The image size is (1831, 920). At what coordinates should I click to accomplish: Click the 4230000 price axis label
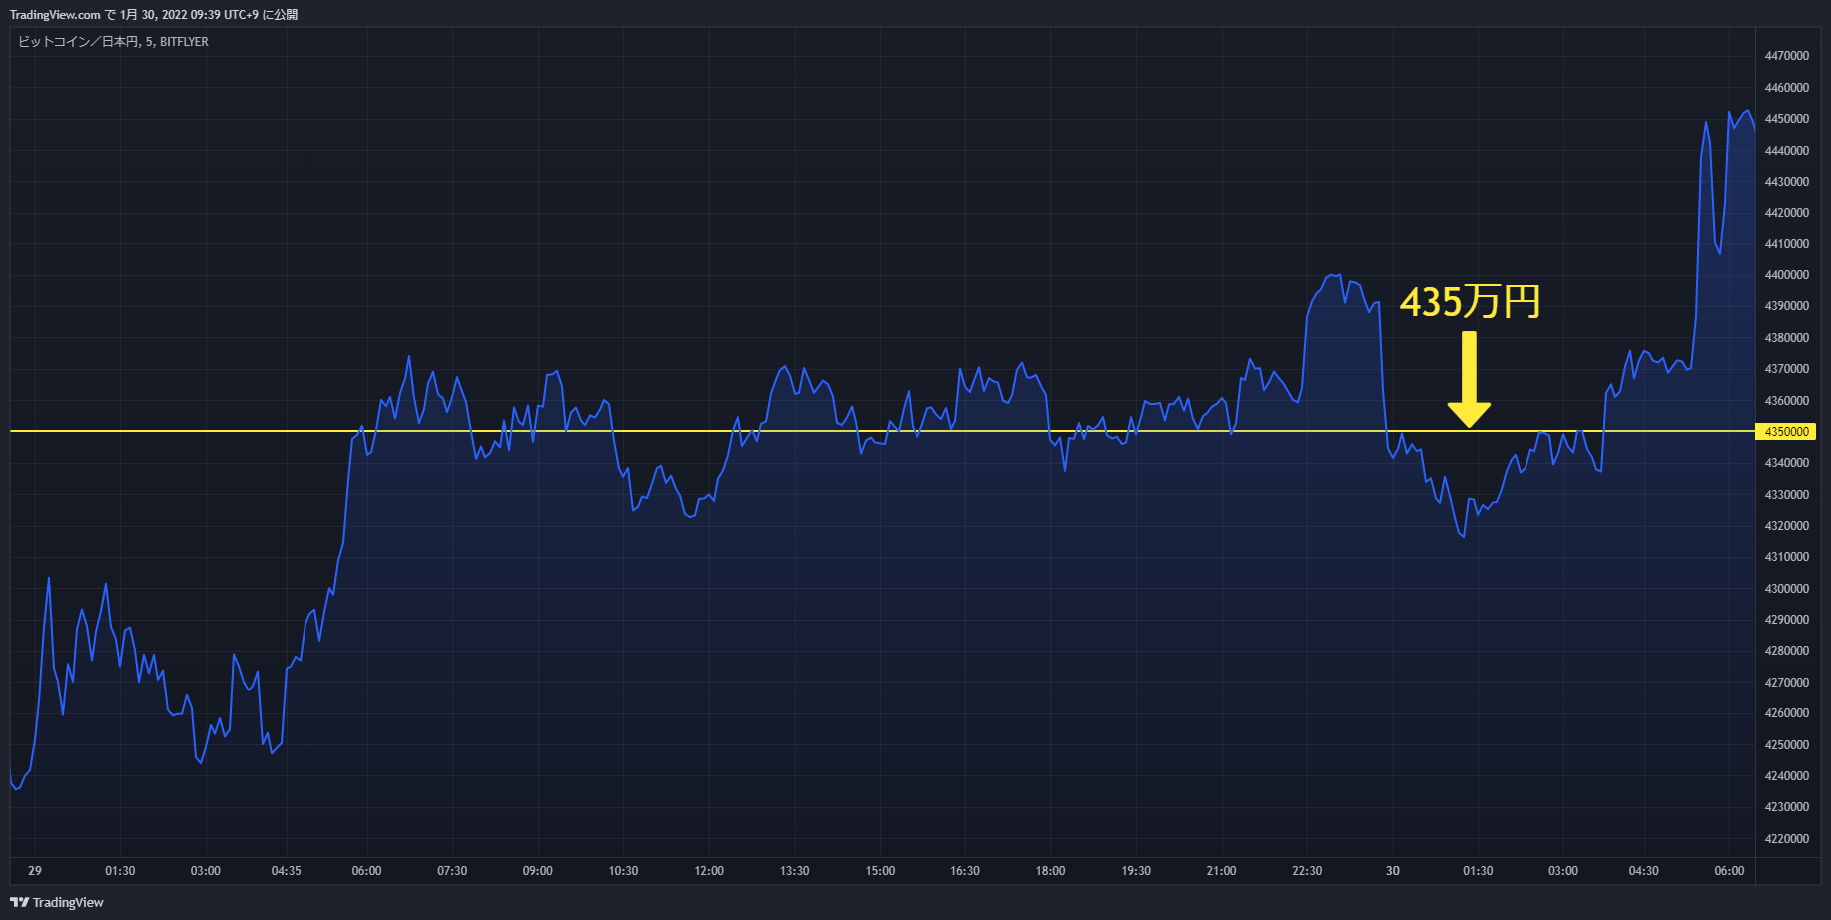click(x=1786, y=807)
